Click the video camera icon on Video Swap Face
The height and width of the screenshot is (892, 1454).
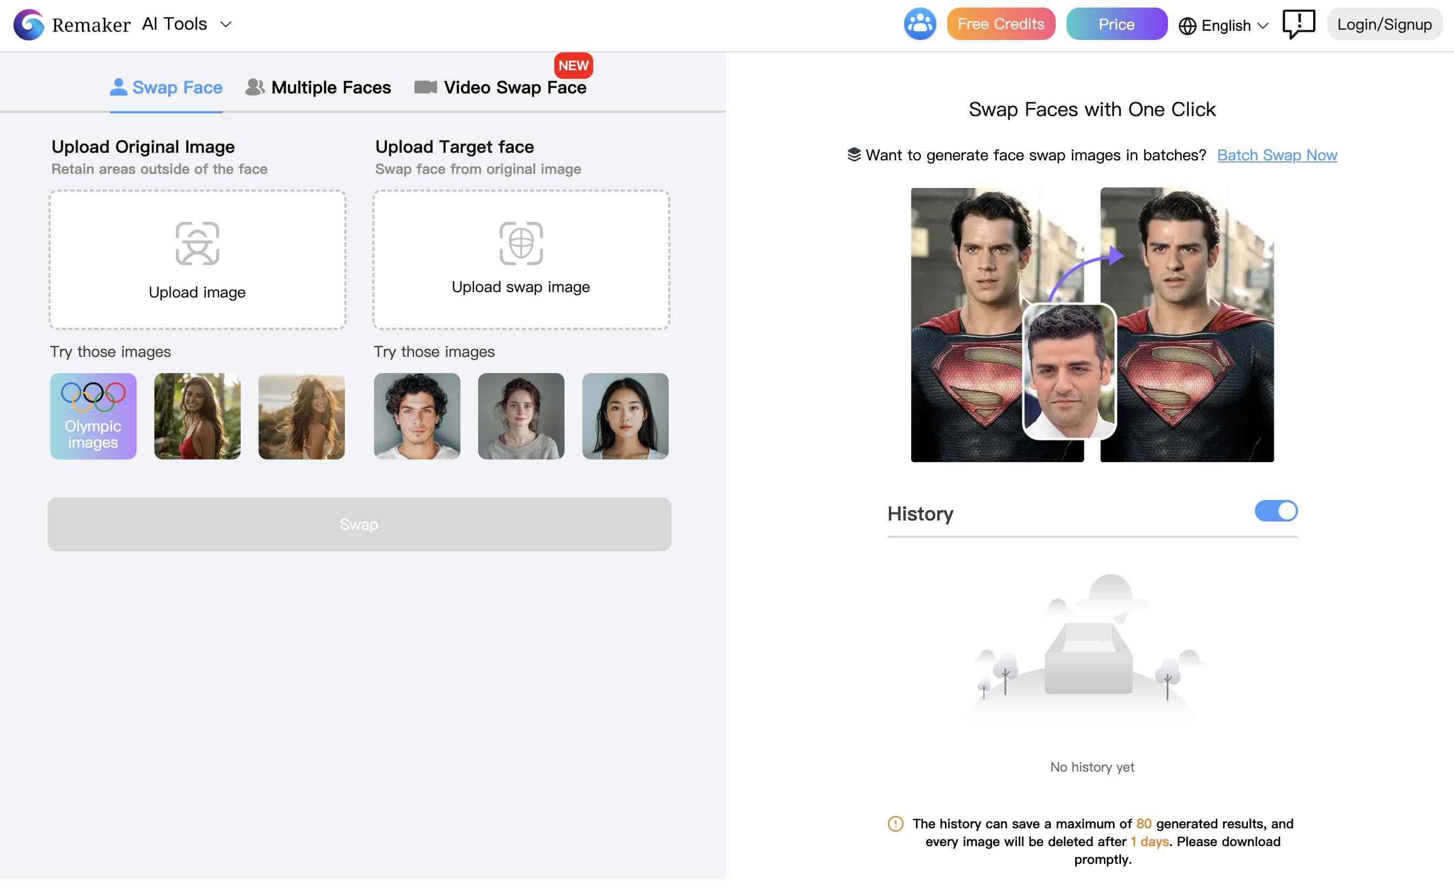[x=425, y=87]
